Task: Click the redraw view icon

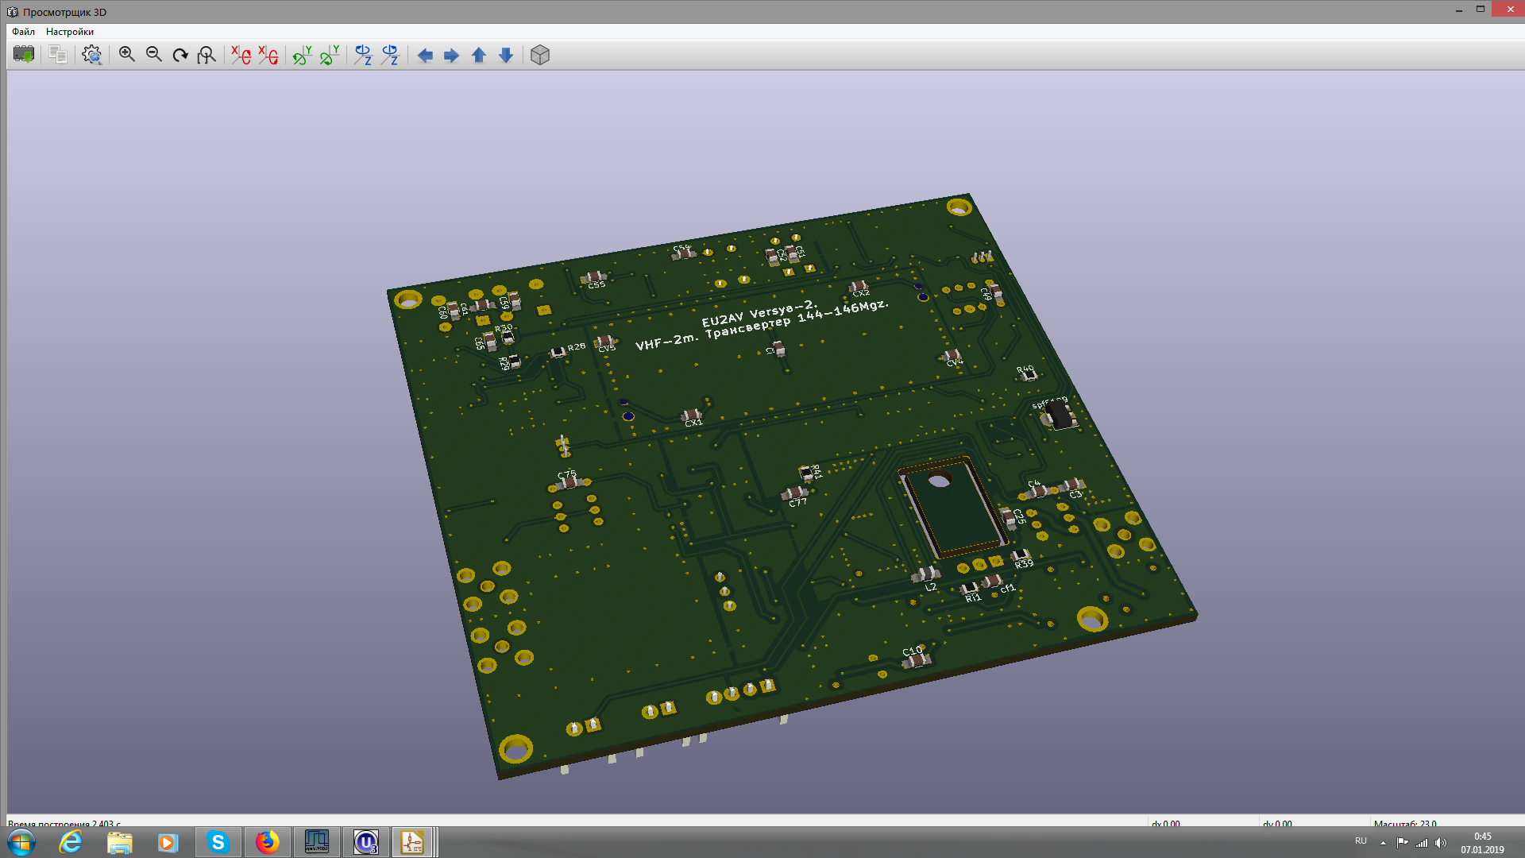Action: [x=180, y=55]
